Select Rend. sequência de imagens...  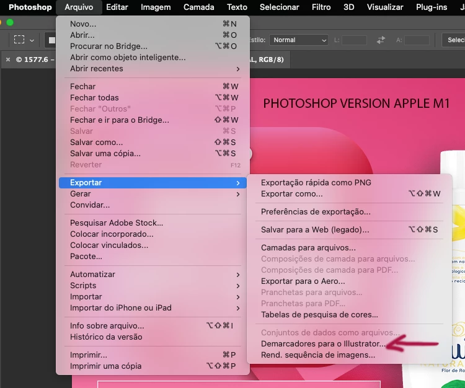pos(349,355)
